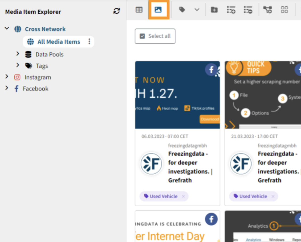Click the add-to-folder icon
The image size is (301, 242).
(214, 10)
